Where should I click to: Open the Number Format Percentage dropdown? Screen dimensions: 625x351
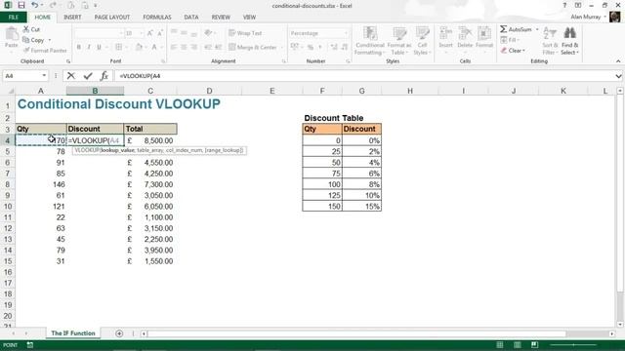346,33
